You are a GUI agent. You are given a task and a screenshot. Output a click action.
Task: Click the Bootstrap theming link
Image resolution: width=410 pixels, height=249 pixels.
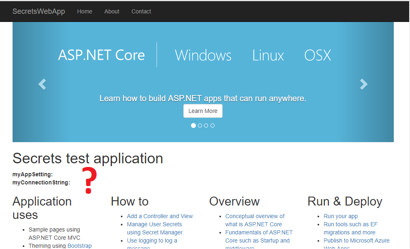79,245
